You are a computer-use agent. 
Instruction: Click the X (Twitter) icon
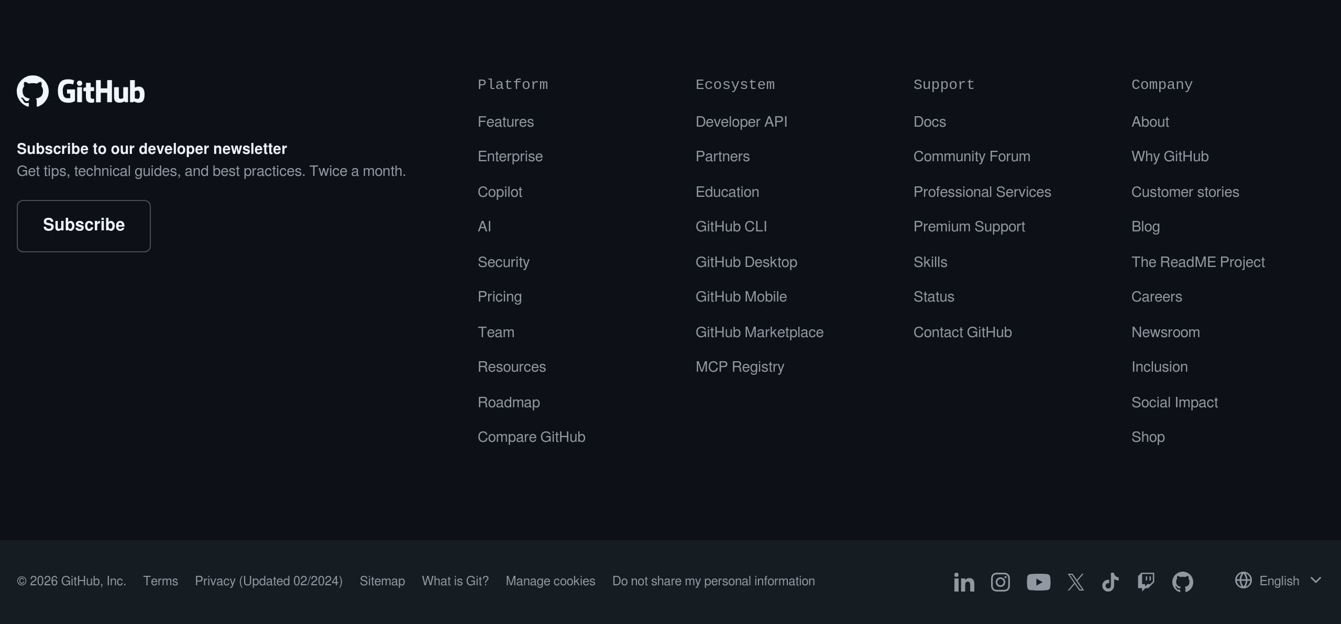[1075, 582]
